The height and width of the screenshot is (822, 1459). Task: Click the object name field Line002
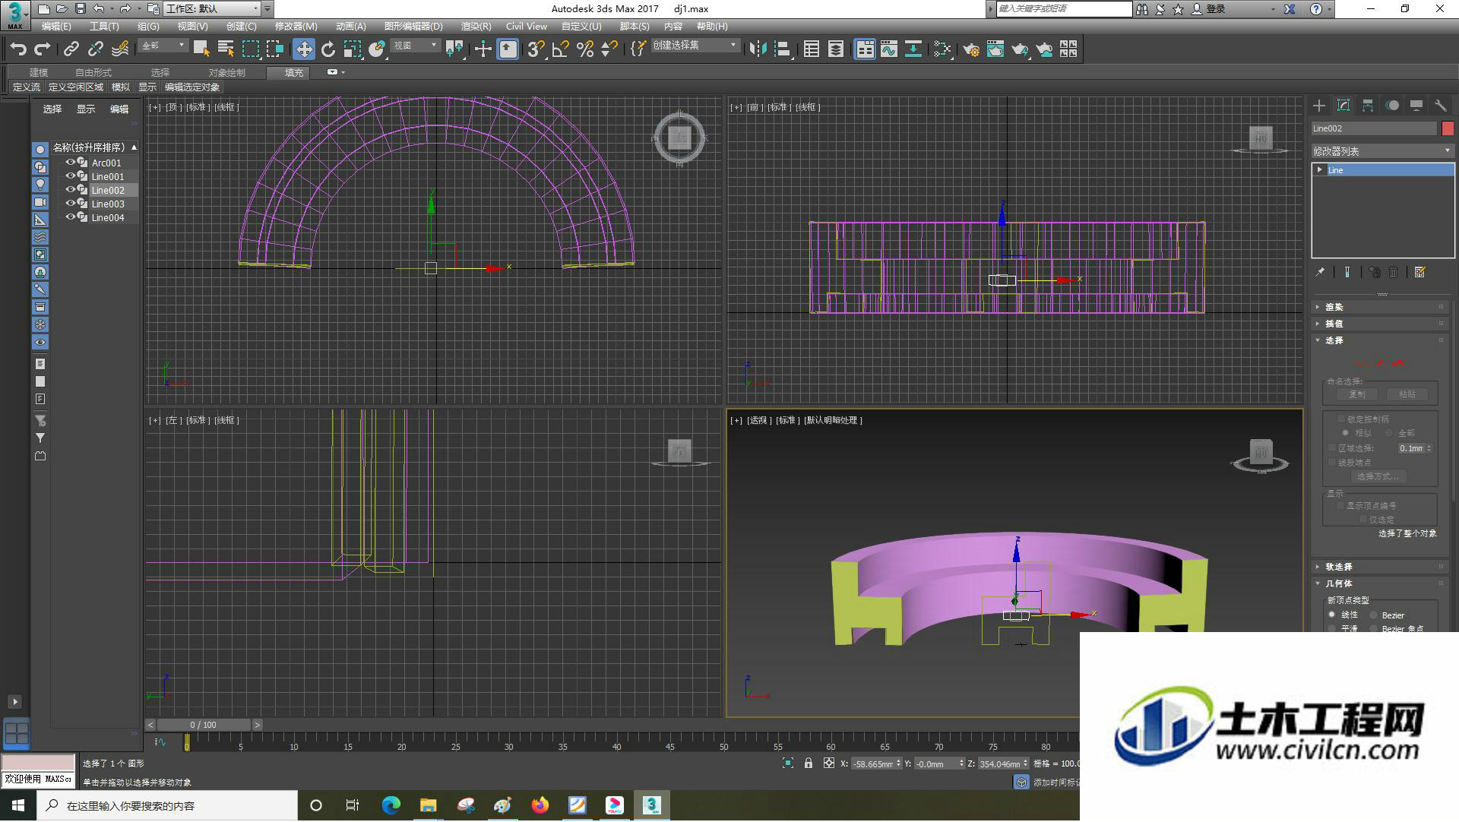coord(1375,128)
